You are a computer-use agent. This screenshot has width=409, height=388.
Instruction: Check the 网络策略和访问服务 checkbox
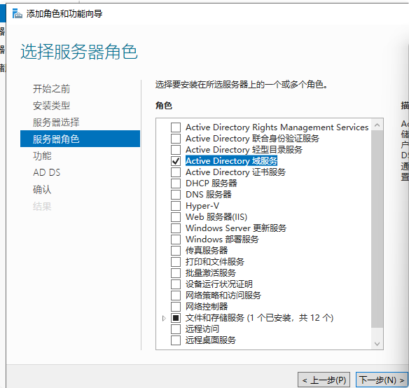(x=176, y=296)
